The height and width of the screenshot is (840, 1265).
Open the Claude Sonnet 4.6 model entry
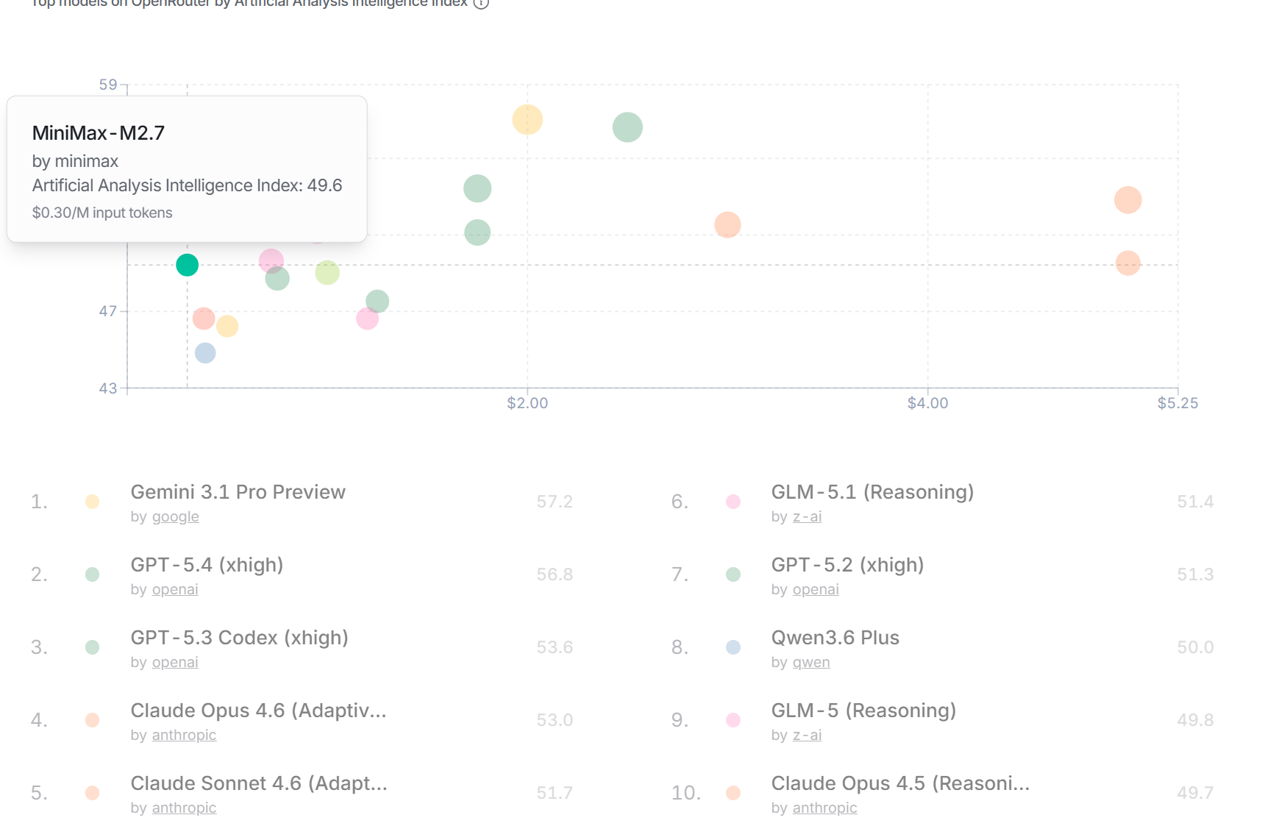point(258,783)
